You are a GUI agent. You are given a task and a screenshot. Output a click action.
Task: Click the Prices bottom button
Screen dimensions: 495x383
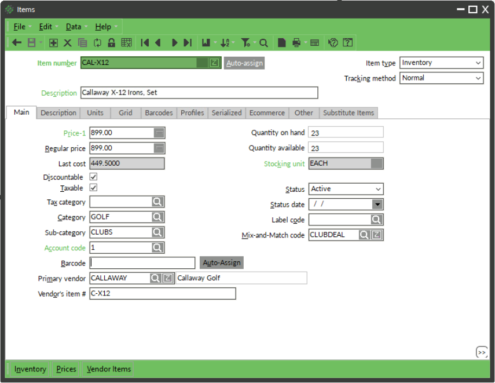tap(67, 369)
